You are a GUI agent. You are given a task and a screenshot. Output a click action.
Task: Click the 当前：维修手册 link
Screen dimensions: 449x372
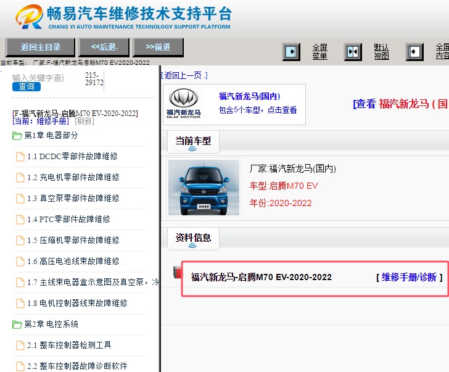point(41,121)
